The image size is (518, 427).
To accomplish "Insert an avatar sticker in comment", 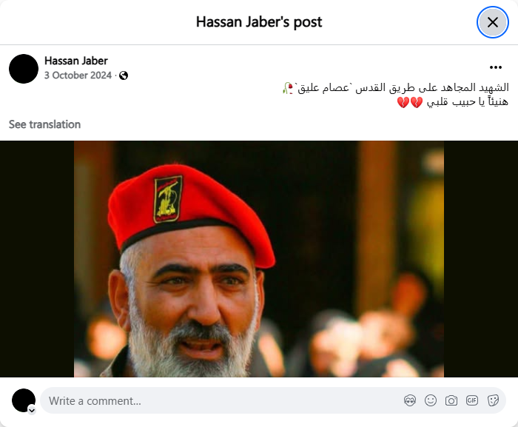I will (410, 400).
